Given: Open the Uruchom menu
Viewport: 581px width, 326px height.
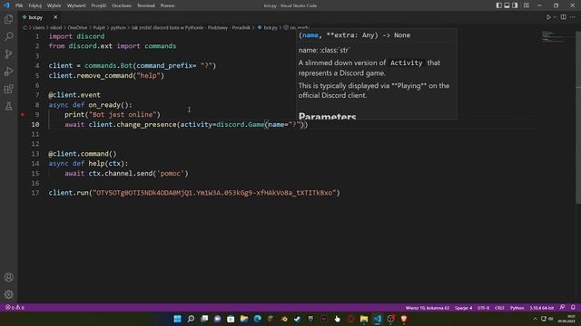Looking at the screenshot, I should coord(122,5).
